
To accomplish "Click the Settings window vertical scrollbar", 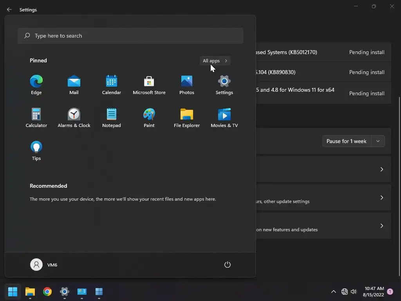I will (x=399, y=186).
